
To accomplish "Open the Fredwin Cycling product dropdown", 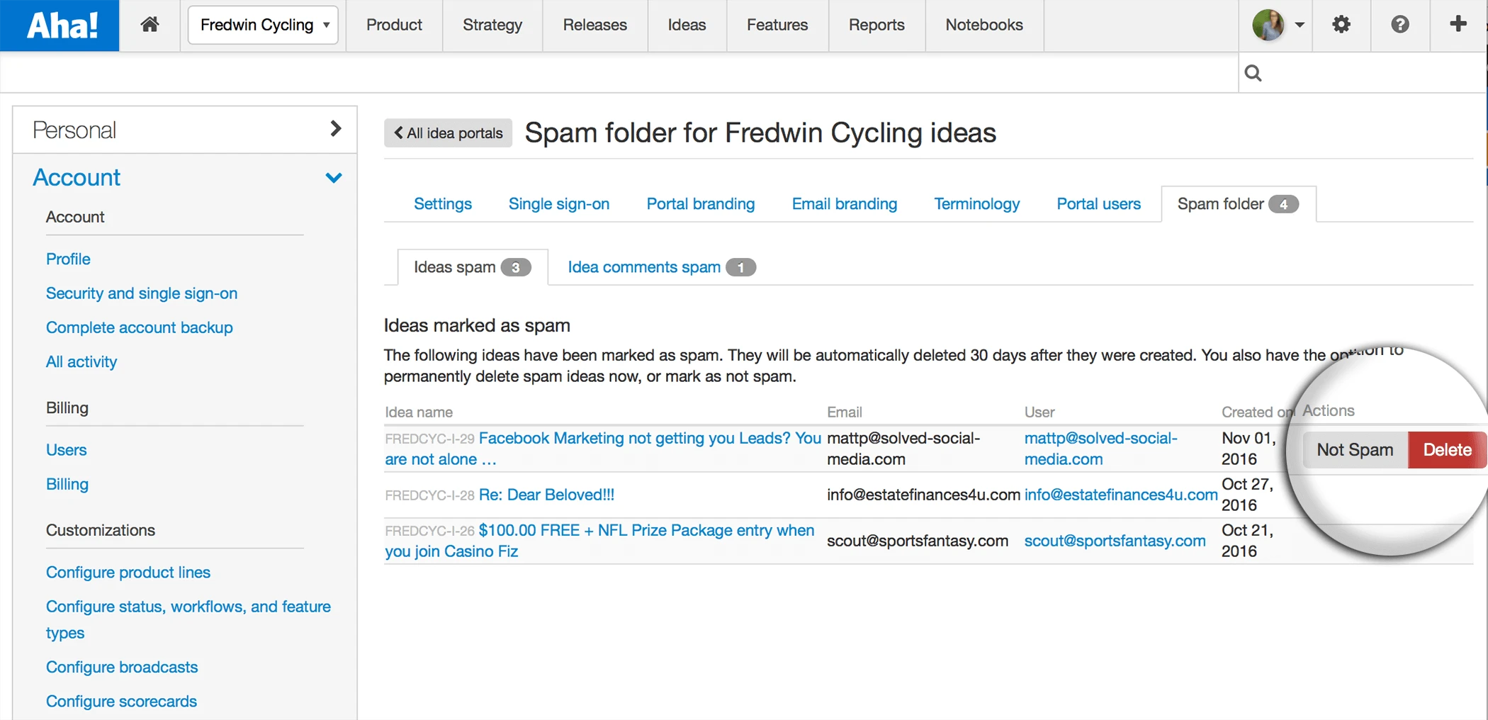I will pos(263,25).
